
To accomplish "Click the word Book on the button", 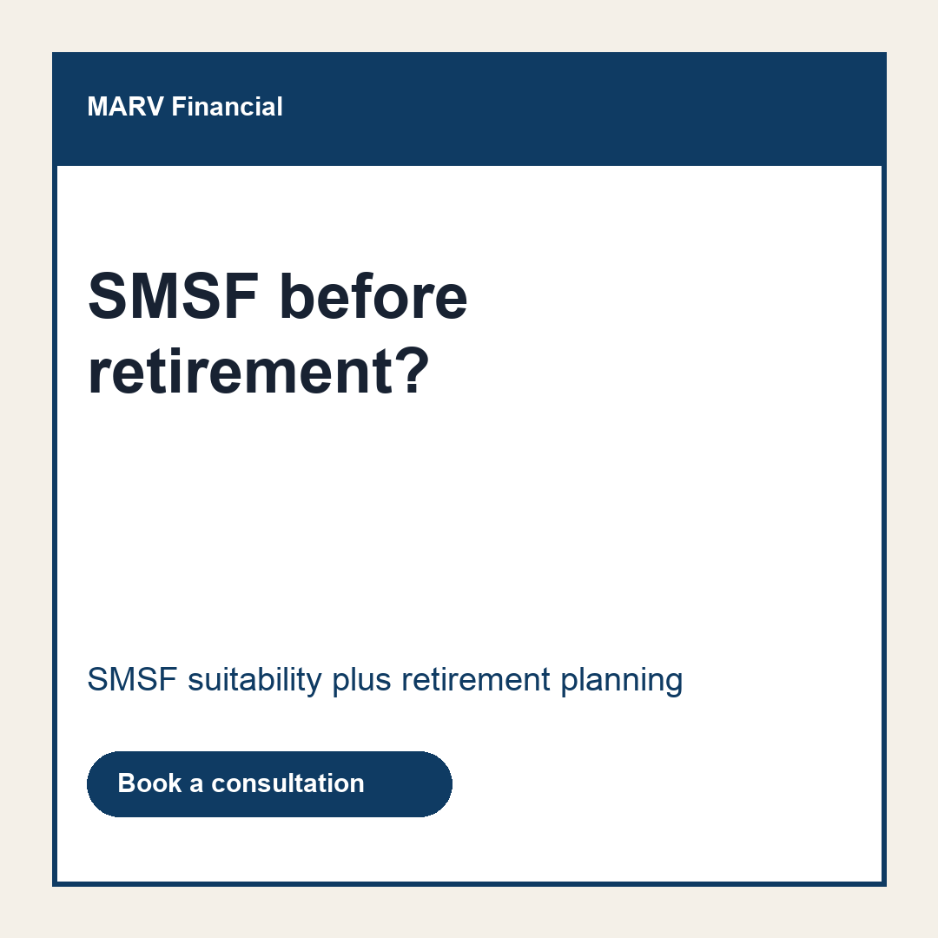I will click(x=149, y=783).
